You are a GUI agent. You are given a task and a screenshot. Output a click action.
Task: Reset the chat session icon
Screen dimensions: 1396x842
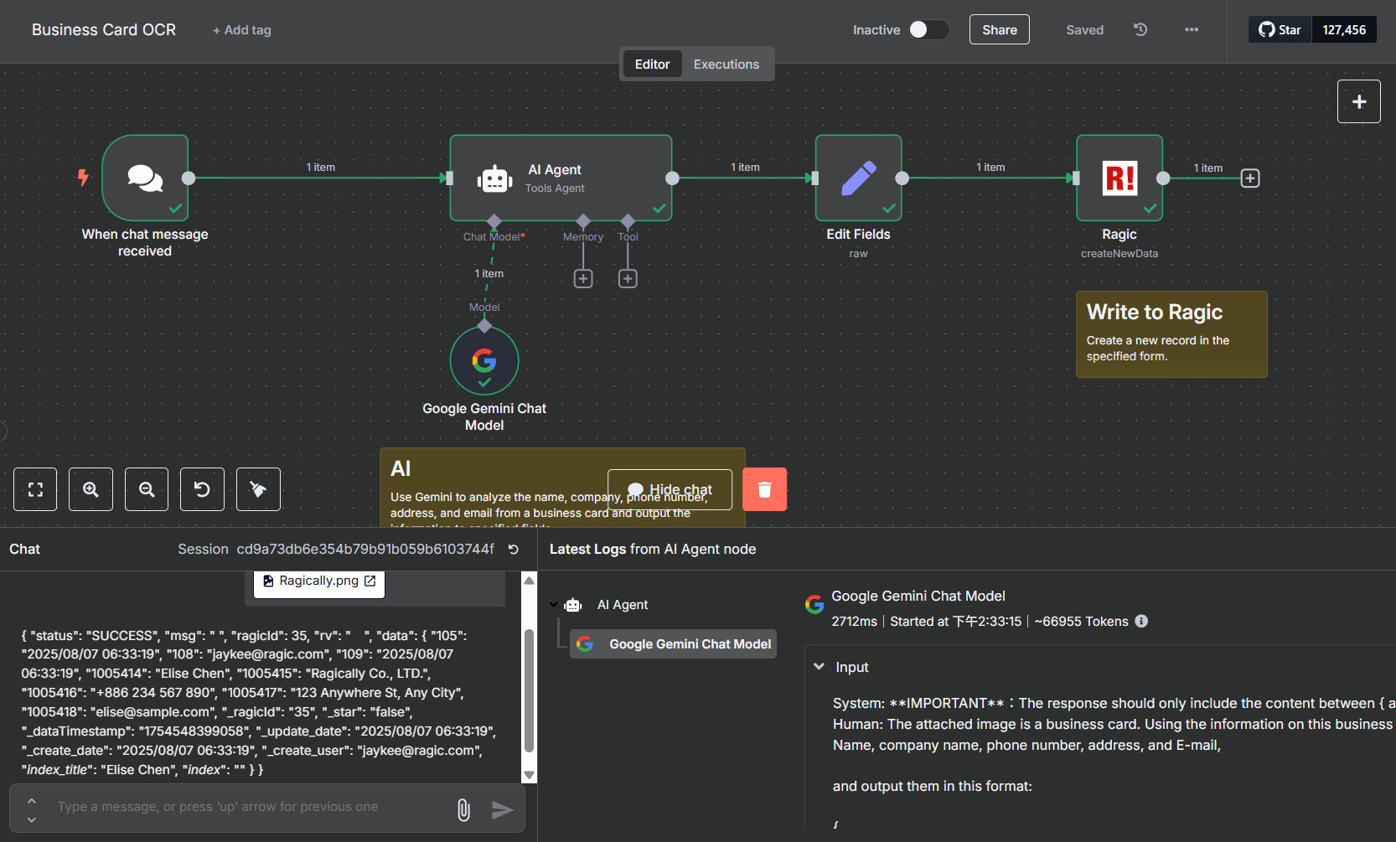click(x=514, y=550)
